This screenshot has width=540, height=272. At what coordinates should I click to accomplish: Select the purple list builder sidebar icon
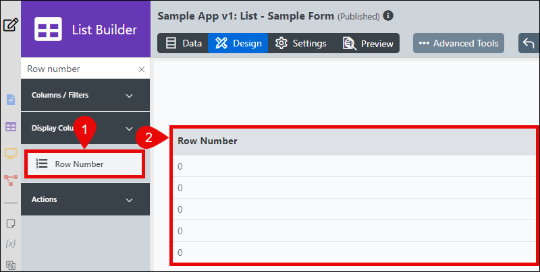(11, 127)
